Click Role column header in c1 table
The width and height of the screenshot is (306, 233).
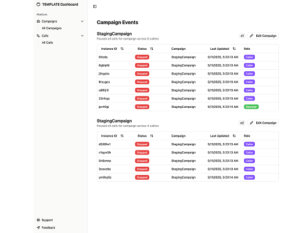pos(247,49)
